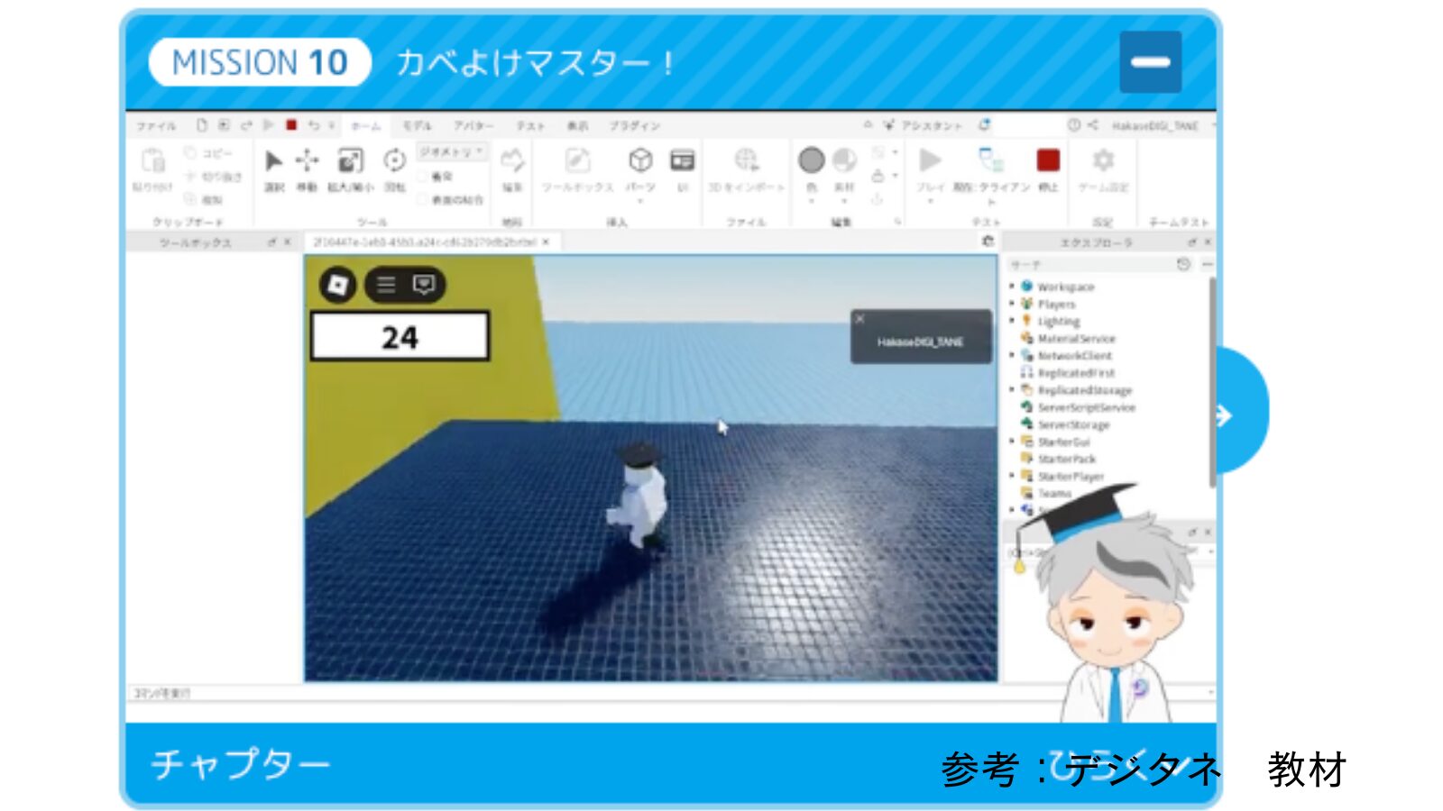Switch to the モデル (Model) ribbon tab

coord(417,126)
